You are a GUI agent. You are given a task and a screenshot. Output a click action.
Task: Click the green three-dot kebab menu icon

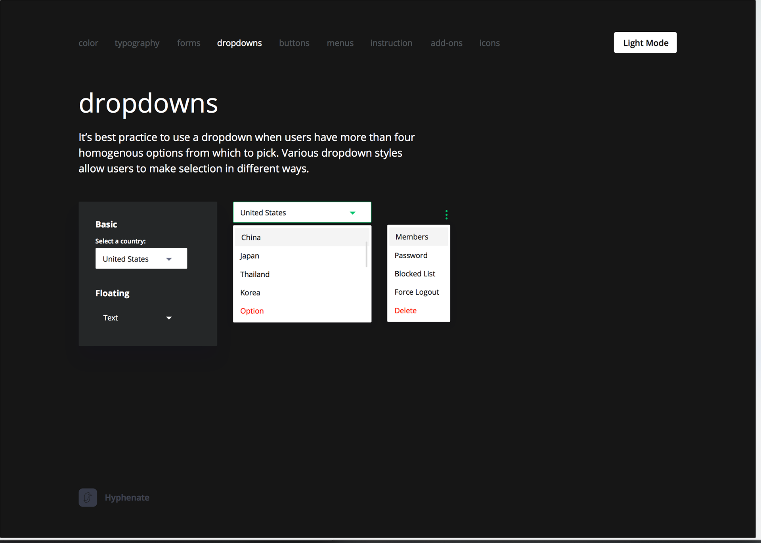coord(446,215)
